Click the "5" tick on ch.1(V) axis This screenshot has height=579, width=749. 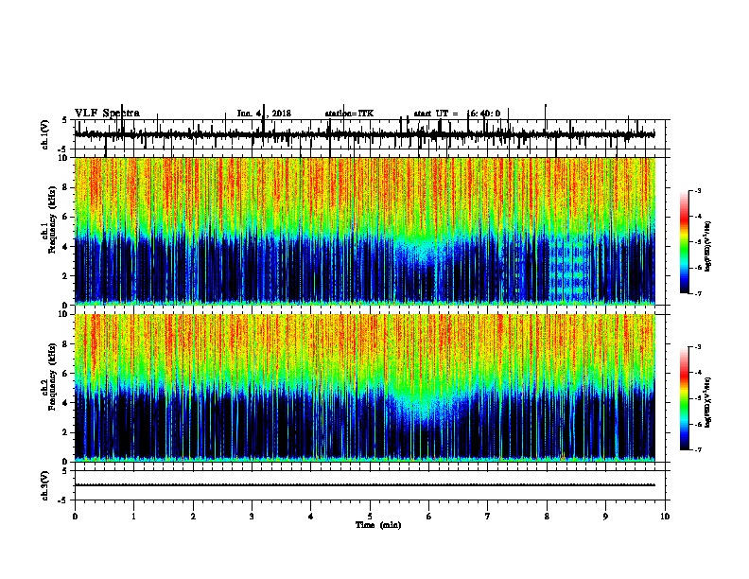[64, 120]
